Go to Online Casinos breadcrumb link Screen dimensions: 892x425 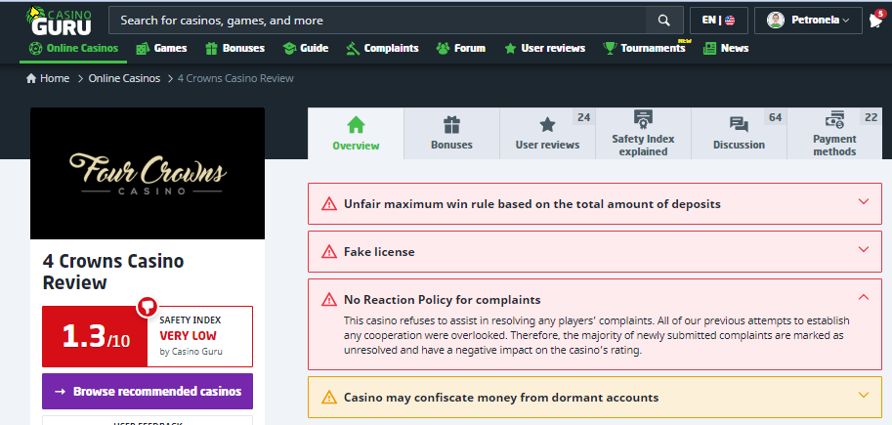click(x=124, y=78)
